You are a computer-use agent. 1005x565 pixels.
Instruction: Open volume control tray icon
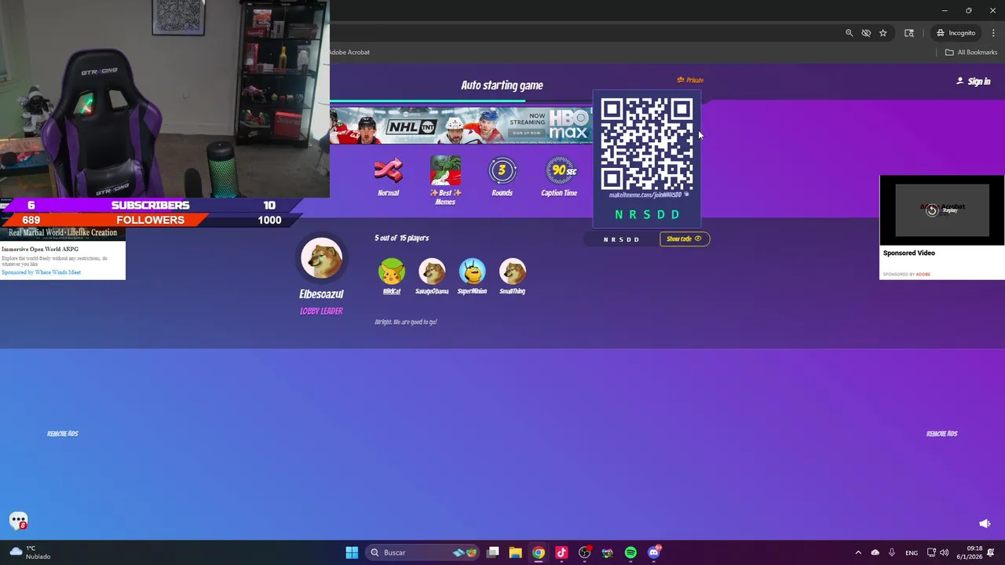click(x=944, y=552)
